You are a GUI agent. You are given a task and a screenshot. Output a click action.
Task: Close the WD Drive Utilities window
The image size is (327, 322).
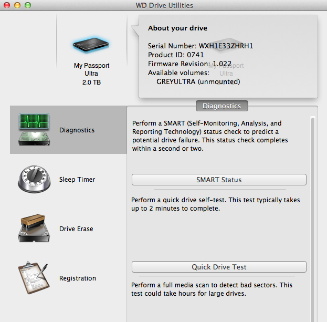(7, 5)
